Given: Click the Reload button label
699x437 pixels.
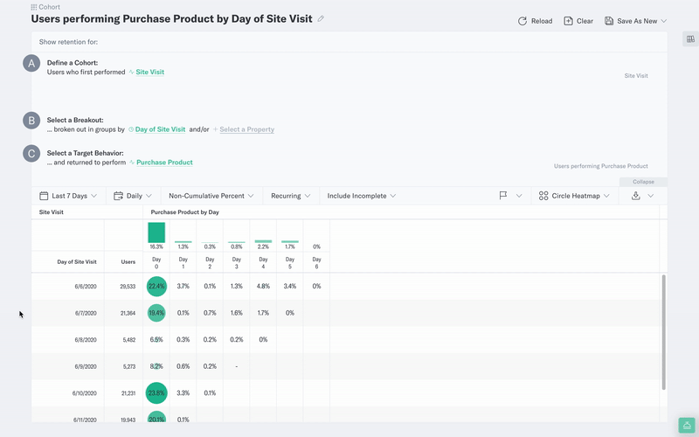Looking at the screenshot, I should [x=542, y=21].
